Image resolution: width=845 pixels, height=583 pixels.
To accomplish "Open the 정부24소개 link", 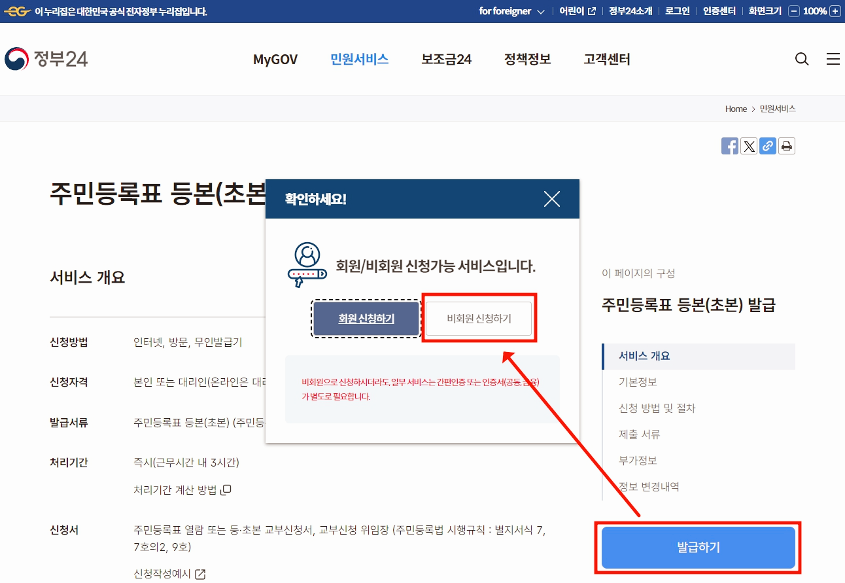I will tap(630, 11).
